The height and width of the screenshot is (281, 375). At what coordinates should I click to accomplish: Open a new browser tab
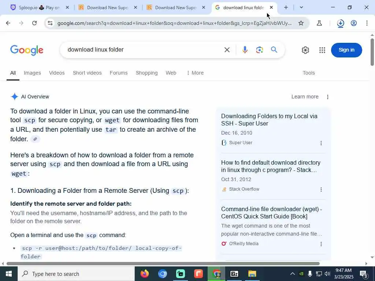286,7
